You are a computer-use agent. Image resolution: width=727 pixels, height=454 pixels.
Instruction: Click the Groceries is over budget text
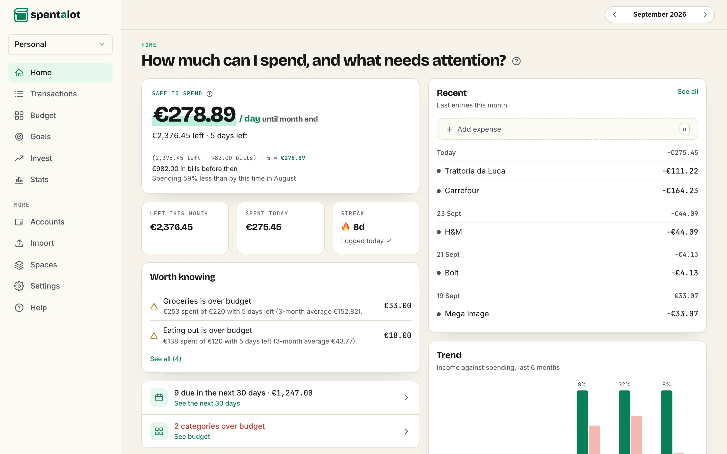(207, 301)
